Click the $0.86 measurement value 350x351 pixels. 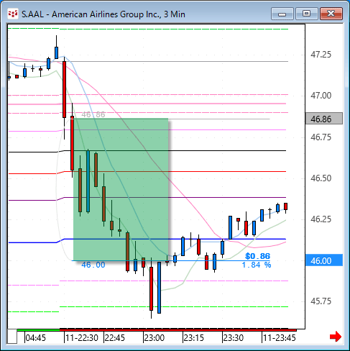pos(257,256)
